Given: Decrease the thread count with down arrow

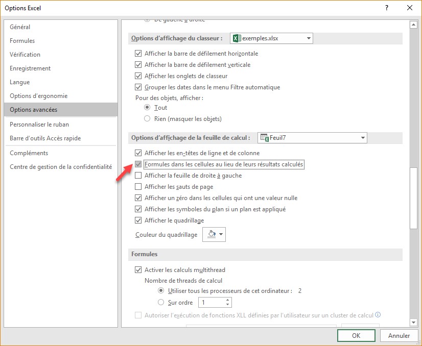Looking at the screenshot, I should pos(228,305).
